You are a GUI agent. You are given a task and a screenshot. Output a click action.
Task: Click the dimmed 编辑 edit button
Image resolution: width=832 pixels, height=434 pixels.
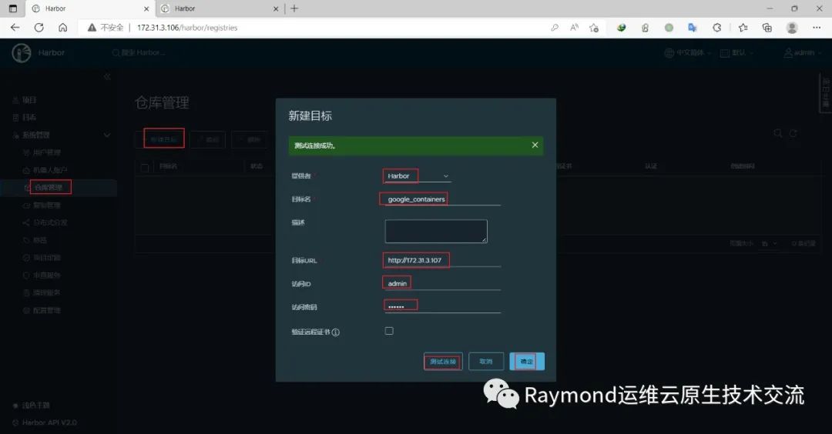(x=207, y=139)
